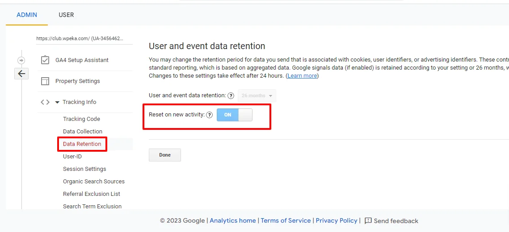Viewport: 509px width, 232px height.
Task: Collapse the Tracking Info section arrow
Action: pos(57,102)
